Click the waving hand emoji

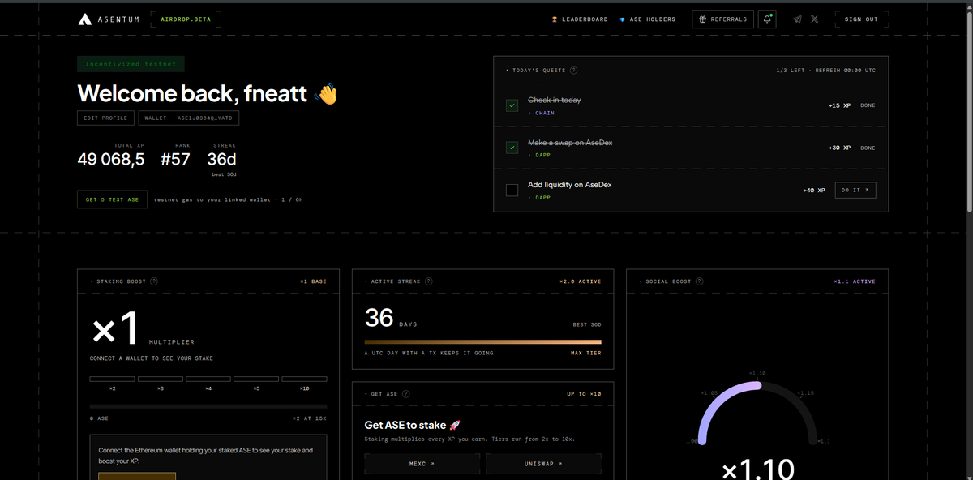tap(325, 94)
